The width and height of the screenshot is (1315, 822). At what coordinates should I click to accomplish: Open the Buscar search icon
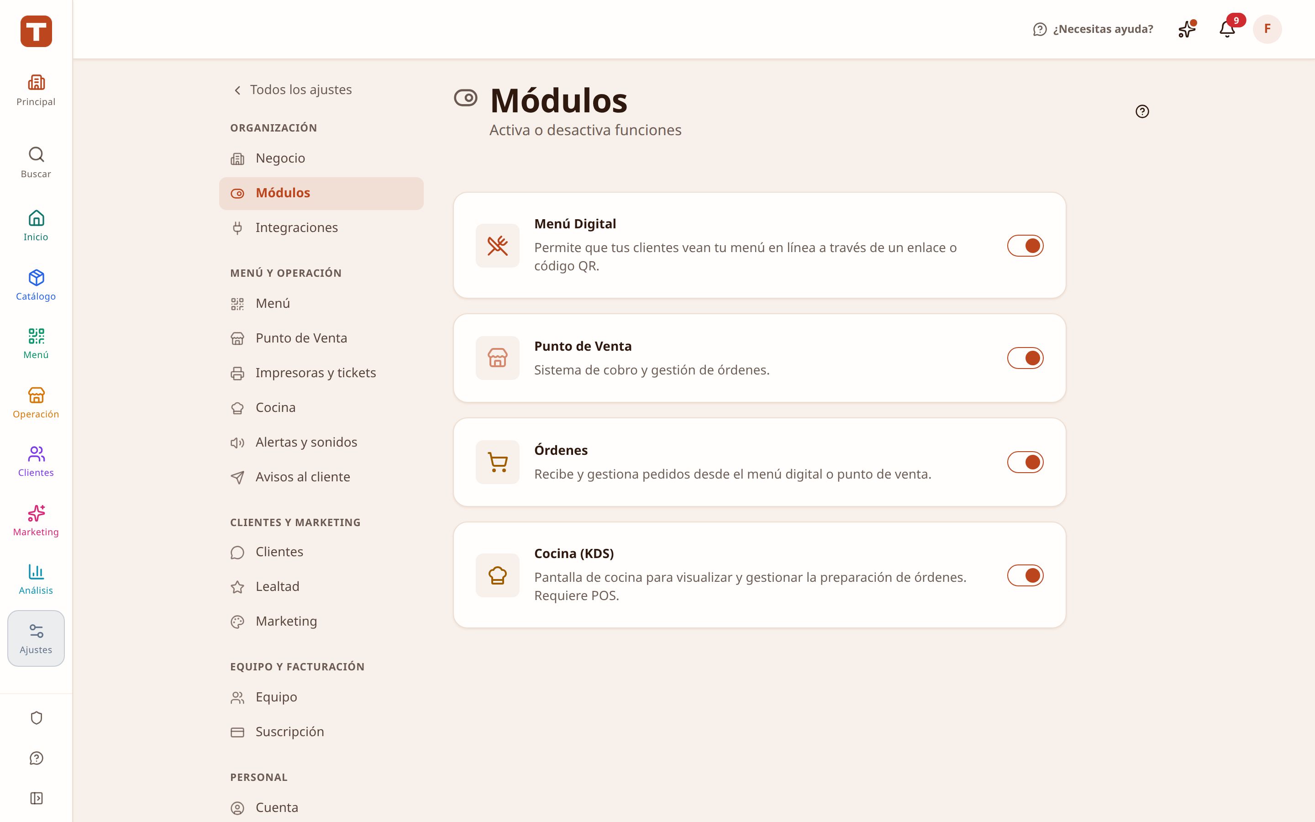click(36, 162)
